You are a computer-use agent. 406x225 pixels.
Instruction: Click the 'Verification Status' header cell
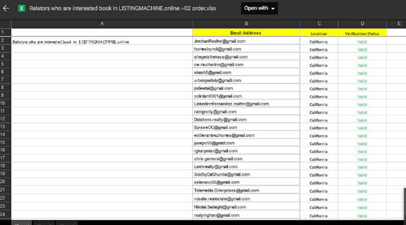(362, 33)
